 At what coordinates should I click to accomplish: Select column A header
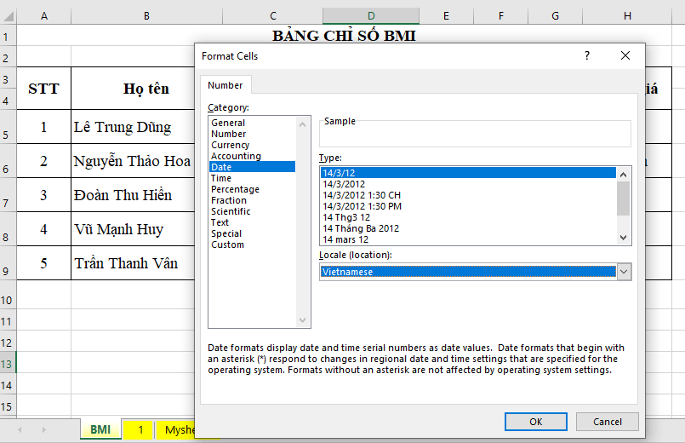click(x=43, y=16)
